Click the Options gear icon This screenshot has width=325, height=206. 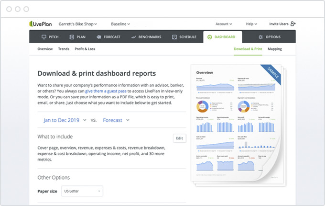click(x=261, y=37)
